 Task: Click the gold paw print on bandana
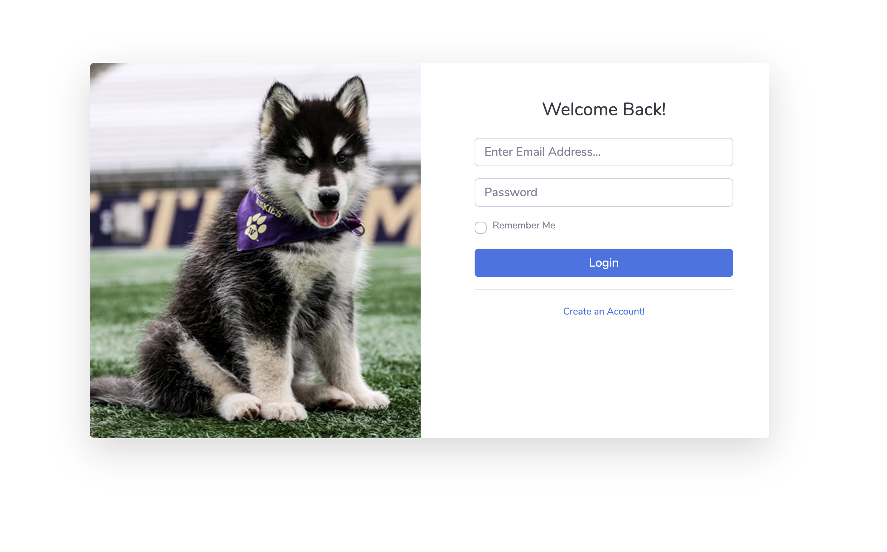256,226
